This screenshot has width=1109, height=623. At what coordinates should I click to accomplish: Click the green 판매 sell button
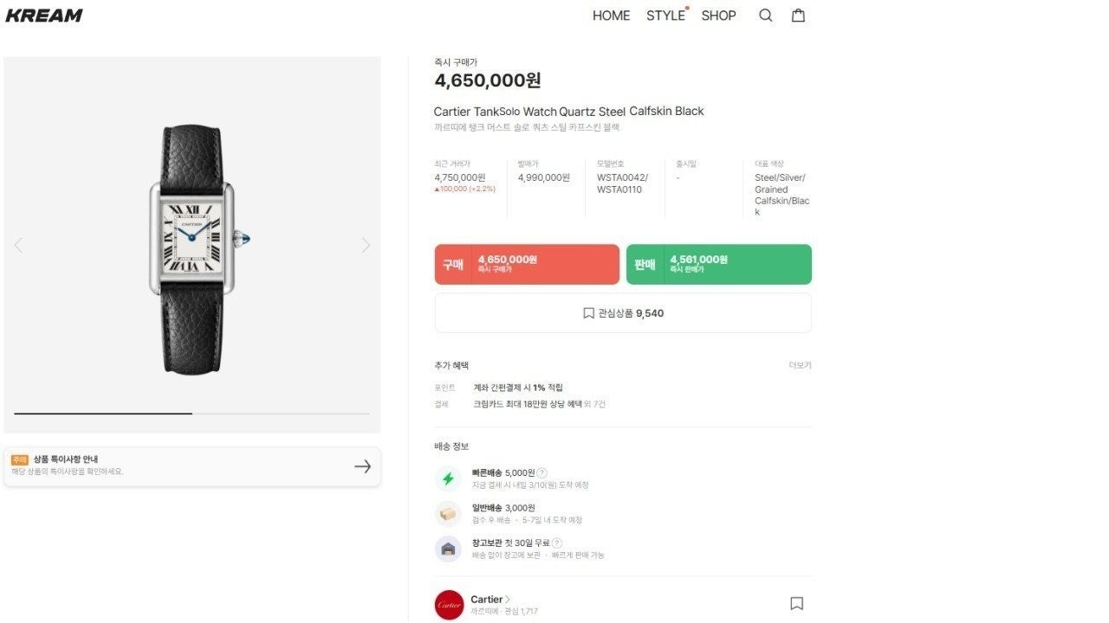coord(718,264)
